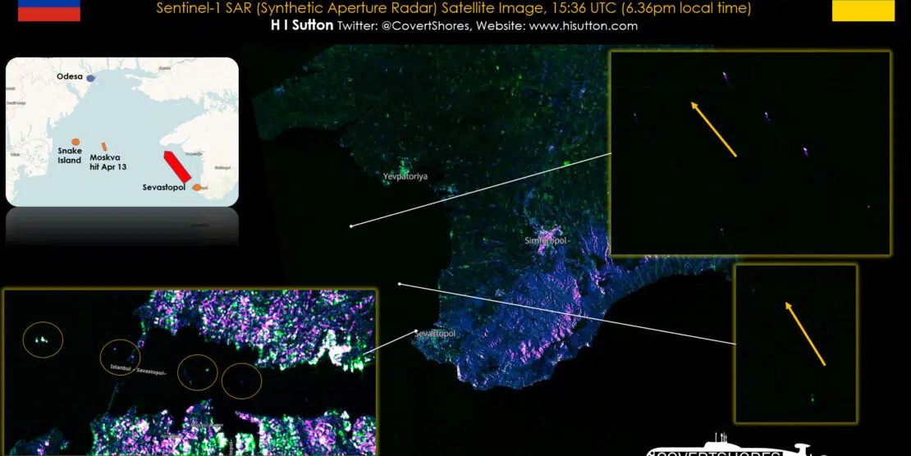
Task: Click the H I Sutton author name
Action: [301, 26]
